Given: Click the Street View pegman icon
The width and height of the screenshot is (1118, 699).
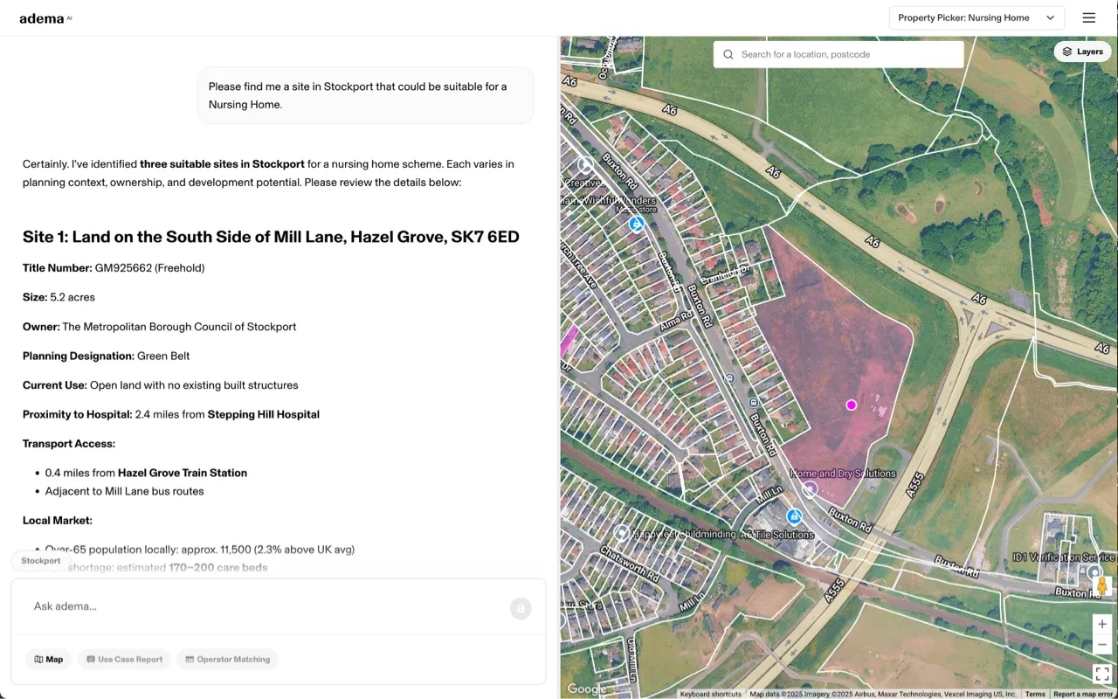Looking at the screenshot, I should point(1102,585).
